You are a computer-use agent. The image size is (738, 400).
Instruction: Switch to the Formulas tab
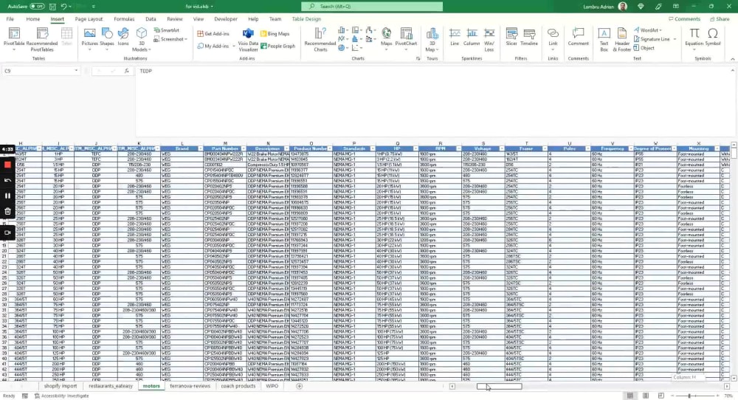coord(124,19)
